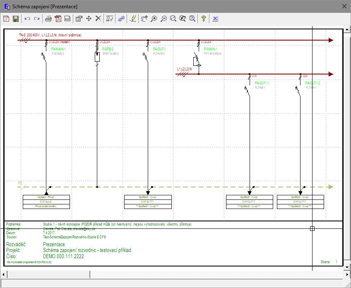Image resolution: width=351 pixels, height=288 pixels.
Task: Open help with the question mark icon
Action: point(204,19)
